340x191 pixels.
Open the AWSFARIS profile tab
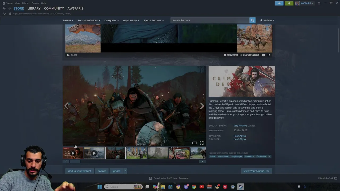pyautogui.click(x=75, y=8)
